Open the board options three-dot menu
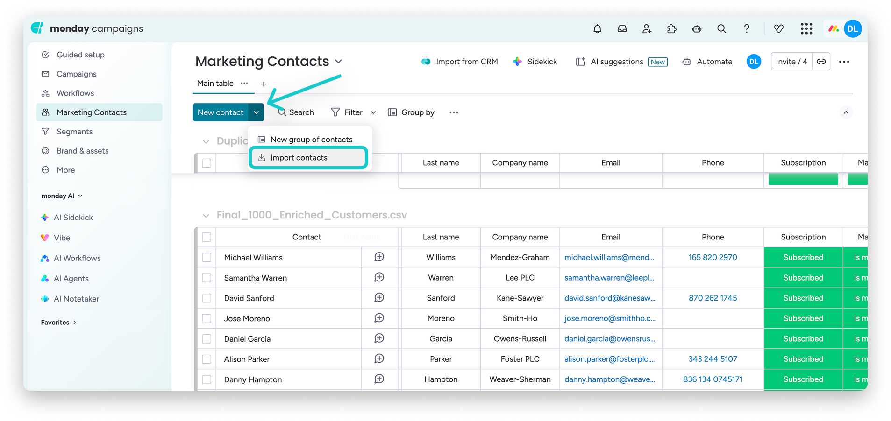Image resolution: width=891 pixels, height=421 pixels. point(844,62)
